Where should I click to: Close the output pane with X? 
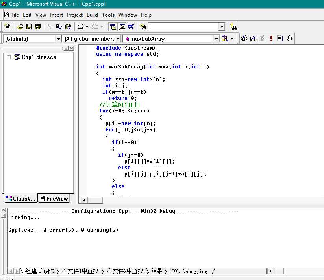tap(4, 210)
